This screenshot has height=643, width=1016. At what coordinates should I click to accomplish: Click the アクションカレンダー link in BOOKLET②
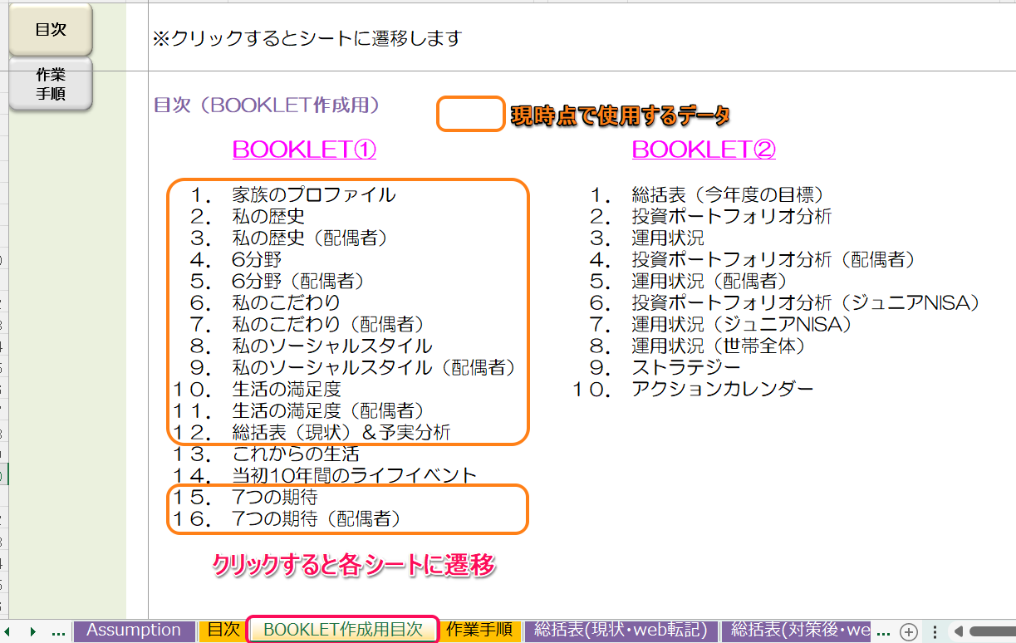[723, 389]
